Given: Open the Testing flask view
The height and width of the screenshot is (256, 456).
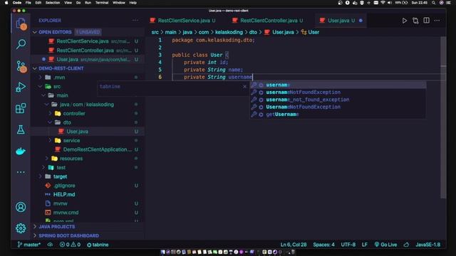Looking at the screenshot, I should pos(21,129).
